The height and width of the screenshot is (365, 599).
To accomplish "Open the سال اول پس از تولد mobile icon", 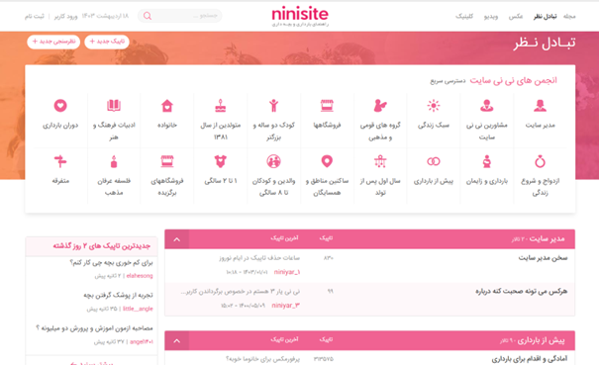I will pyautogui.click(x=380, y=161).
